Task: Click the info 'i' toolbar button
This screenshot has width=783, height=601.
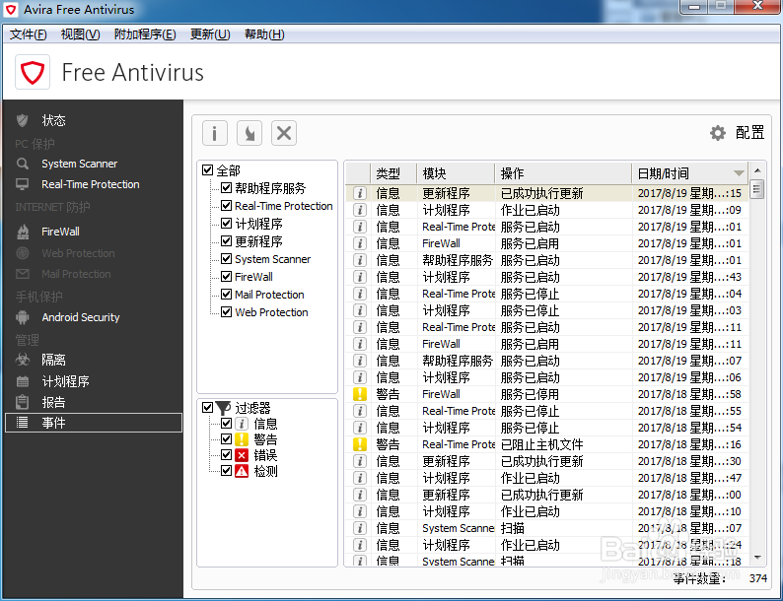Action: click(215, 133)
